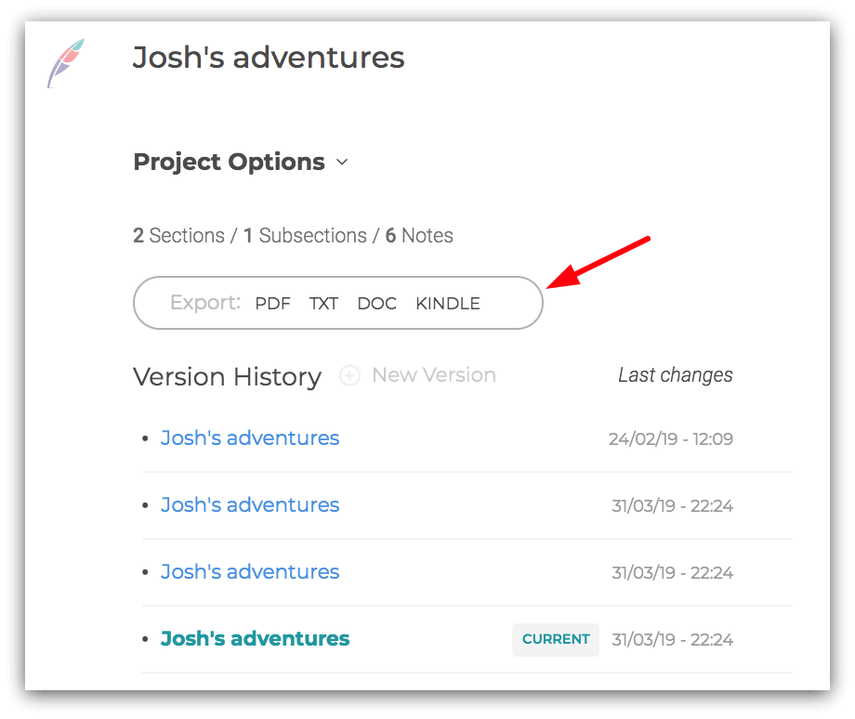Click the Last changes column header
This screenshot has width=855, height=719.
[675, 375]
